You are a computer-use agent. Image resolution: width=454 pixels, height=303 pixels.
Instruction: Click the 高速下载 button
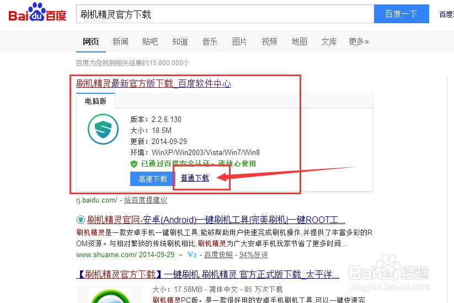pos(153,179)
